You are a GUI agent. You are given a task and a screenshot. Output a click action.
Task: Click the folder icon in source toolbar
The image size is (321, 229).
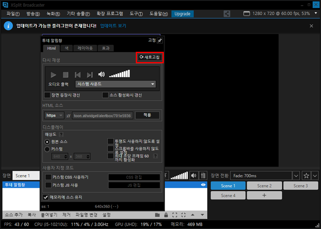[157, 215]
